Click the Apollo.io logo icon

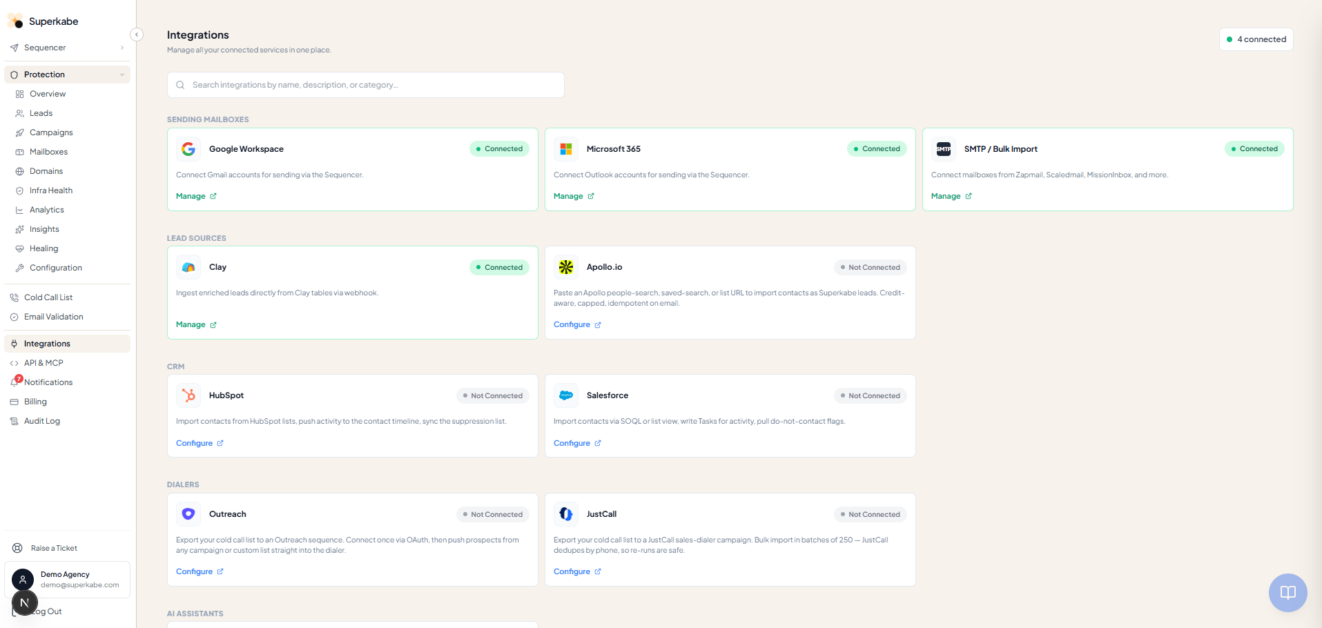click(566, 267)
